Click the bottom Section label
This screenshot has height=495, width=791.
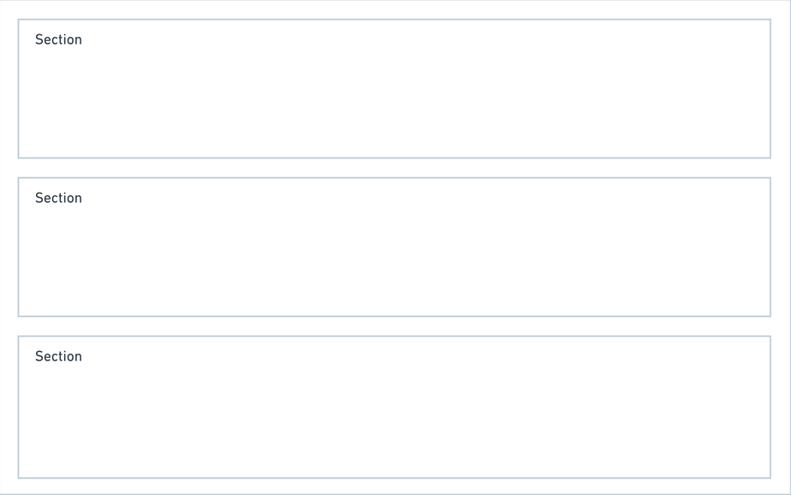pos(58,356)
